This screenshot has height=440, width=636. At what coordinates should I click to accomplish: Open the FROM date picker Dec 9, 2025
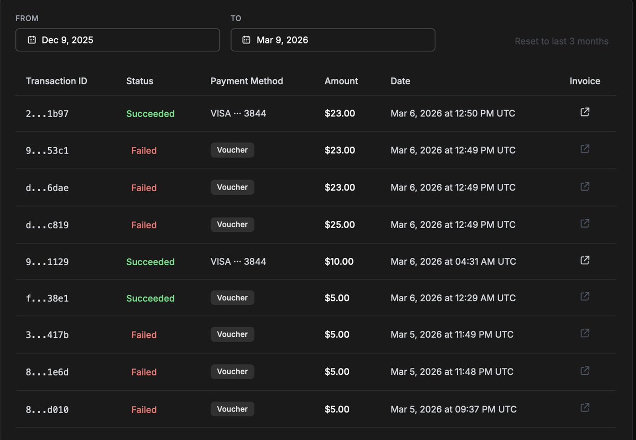pos(118,40)
